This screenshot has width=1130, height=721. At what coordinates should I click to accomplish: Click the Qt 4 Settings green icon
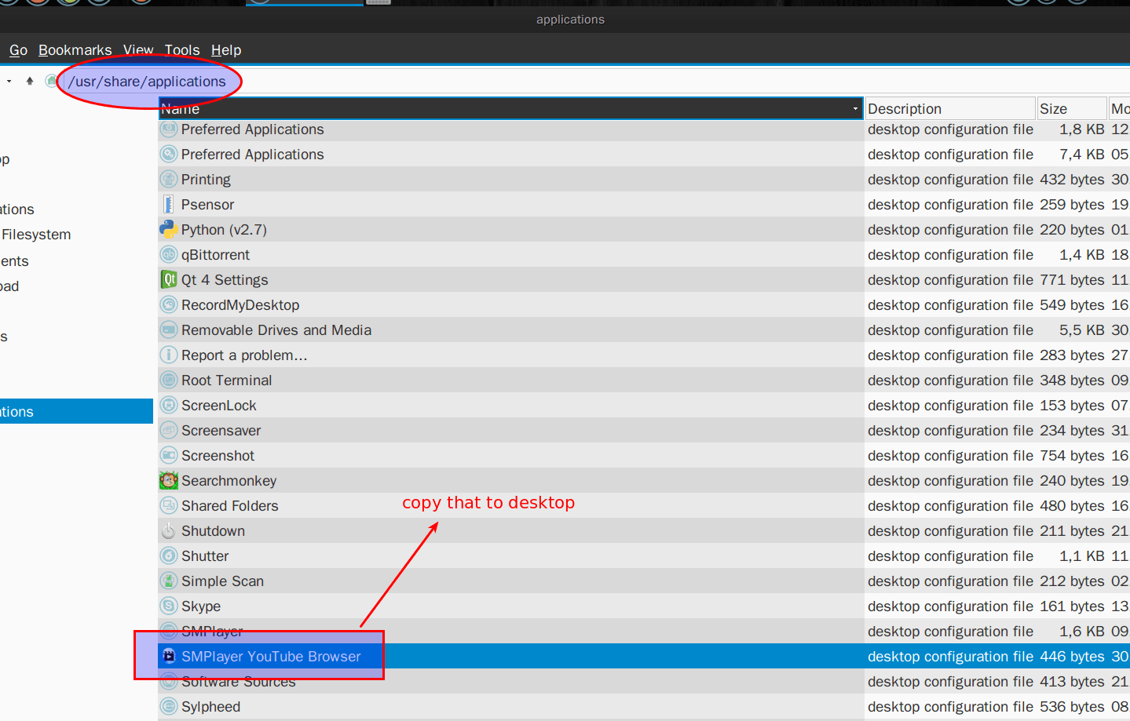(x=168, y=280)
